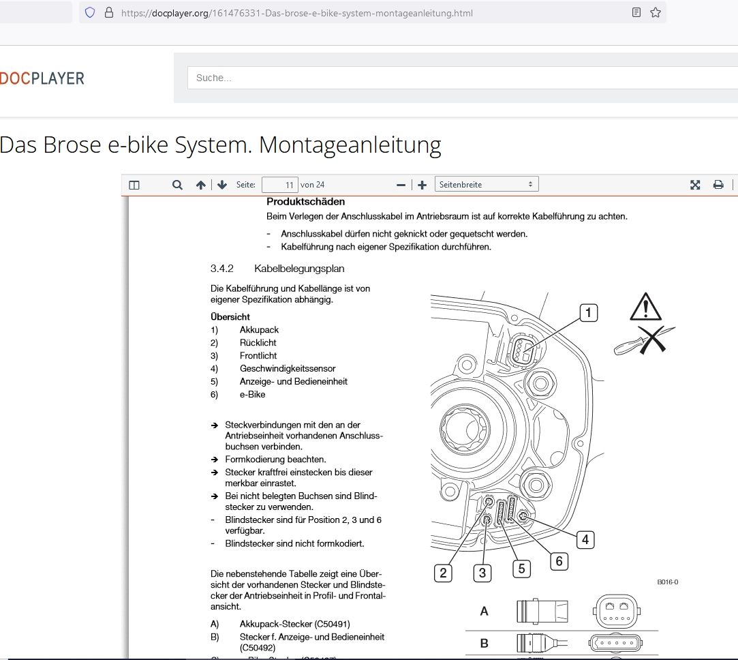Click the Produktschäden heading
Screen dimensions: 738x660
tap(305, 202)
